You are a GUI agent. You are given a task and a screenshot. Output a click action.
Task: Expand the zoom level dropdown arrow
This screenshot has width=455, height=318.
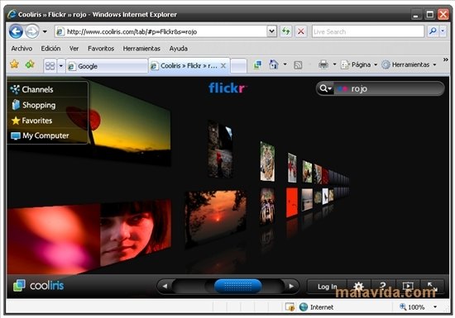click(x=435, y=306)
